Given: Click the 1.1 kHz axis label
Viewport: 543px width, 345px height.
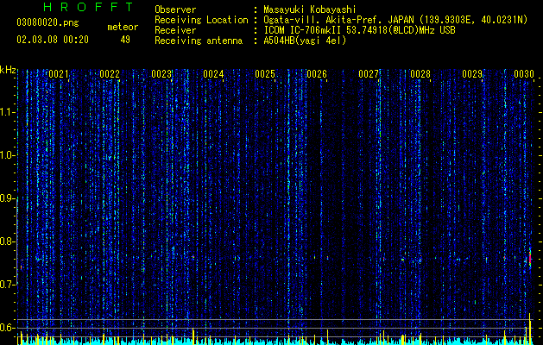Looking at the screenshot, I should point(7,112).
